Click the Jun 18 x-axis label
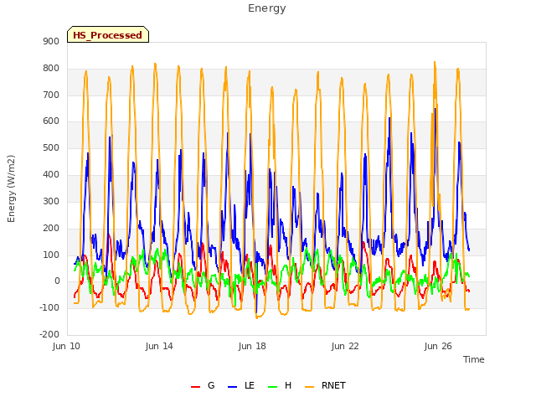536x402 pixels. 252,346
